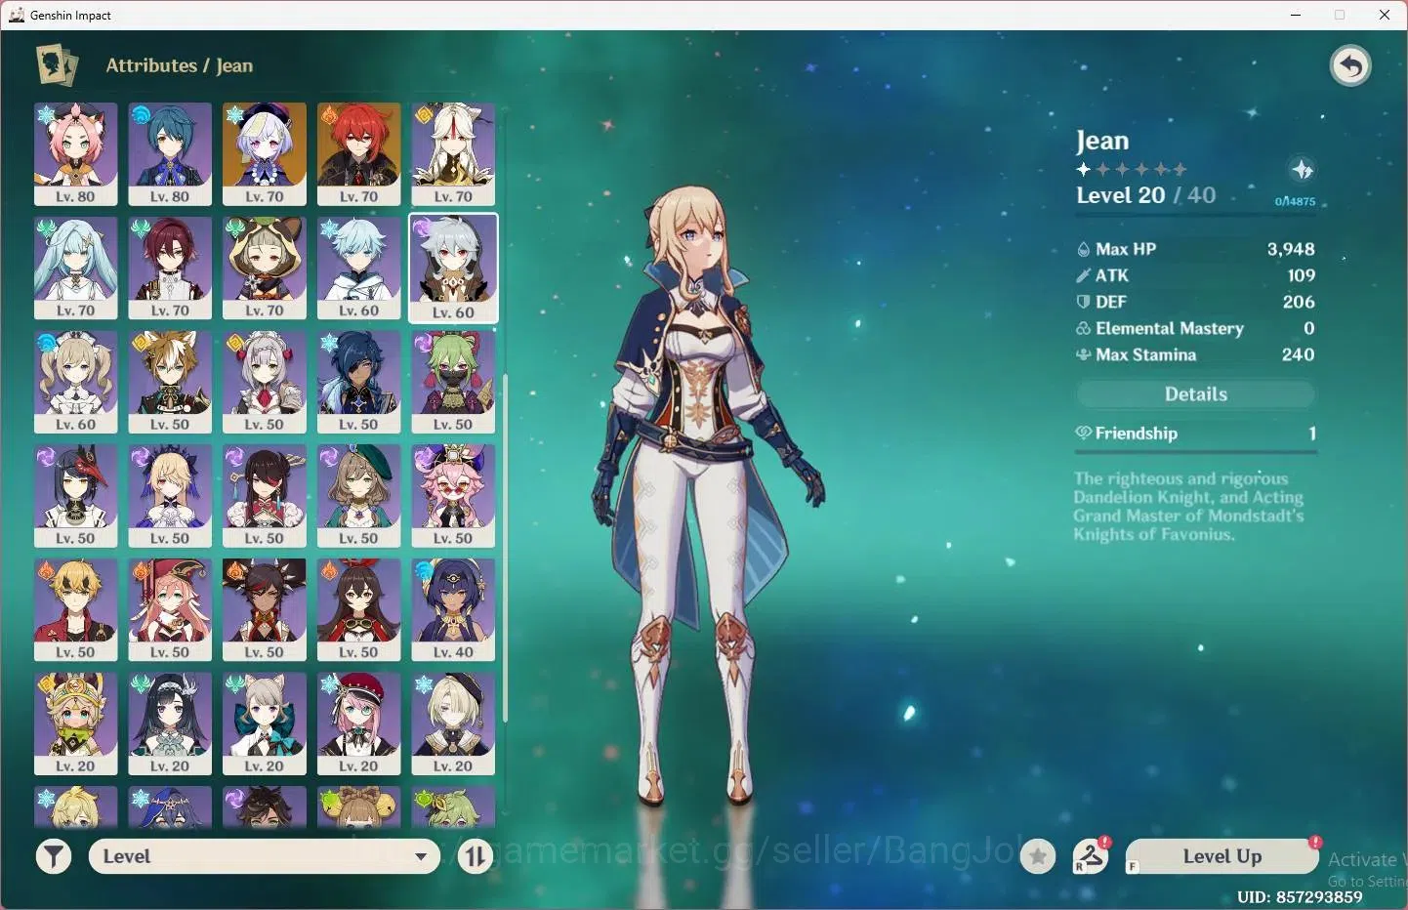Screen dimensions: 1408x910
Task: Select Kujou Sara's Lv. 50 portrait
Action: tap(75, 496)
